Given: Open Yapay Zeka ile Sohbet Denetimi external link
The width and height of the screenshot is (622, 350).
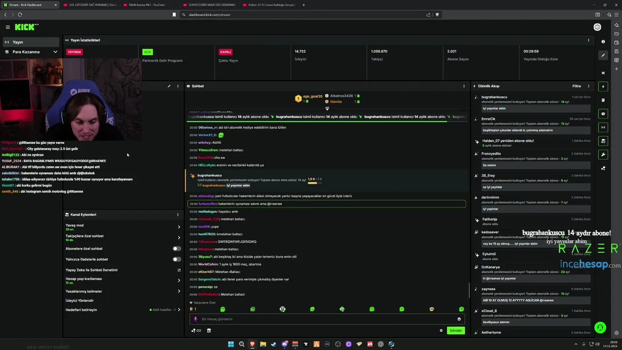Looking at the screenshot, I should point(179,270).
